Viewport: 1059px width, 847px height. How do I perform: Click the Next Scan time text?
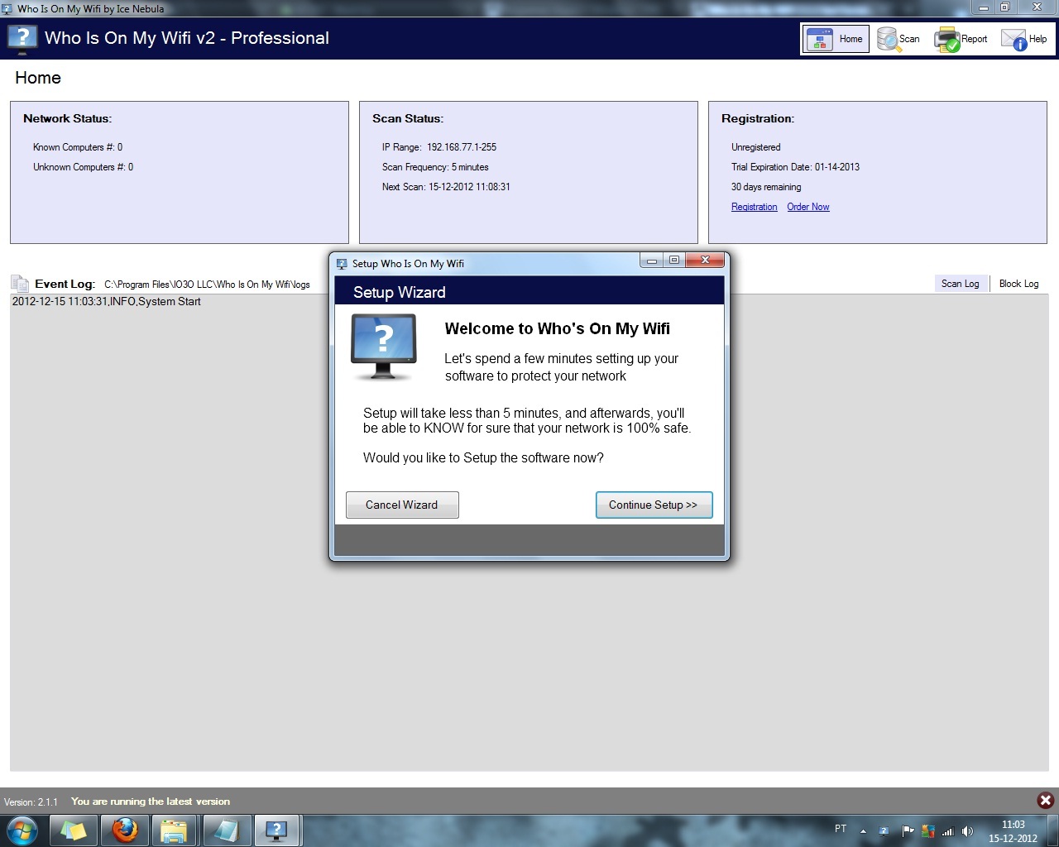pos(446,187)
